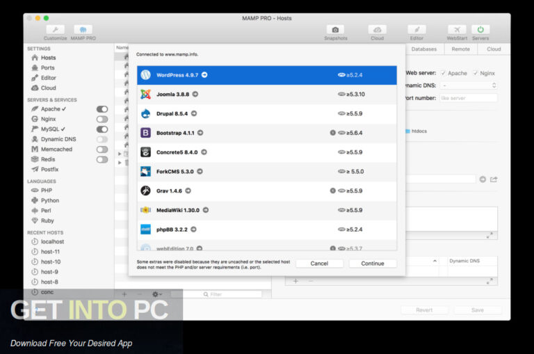Select recent host host-11
Screen dimensions: 534x354
click(46, 252)
